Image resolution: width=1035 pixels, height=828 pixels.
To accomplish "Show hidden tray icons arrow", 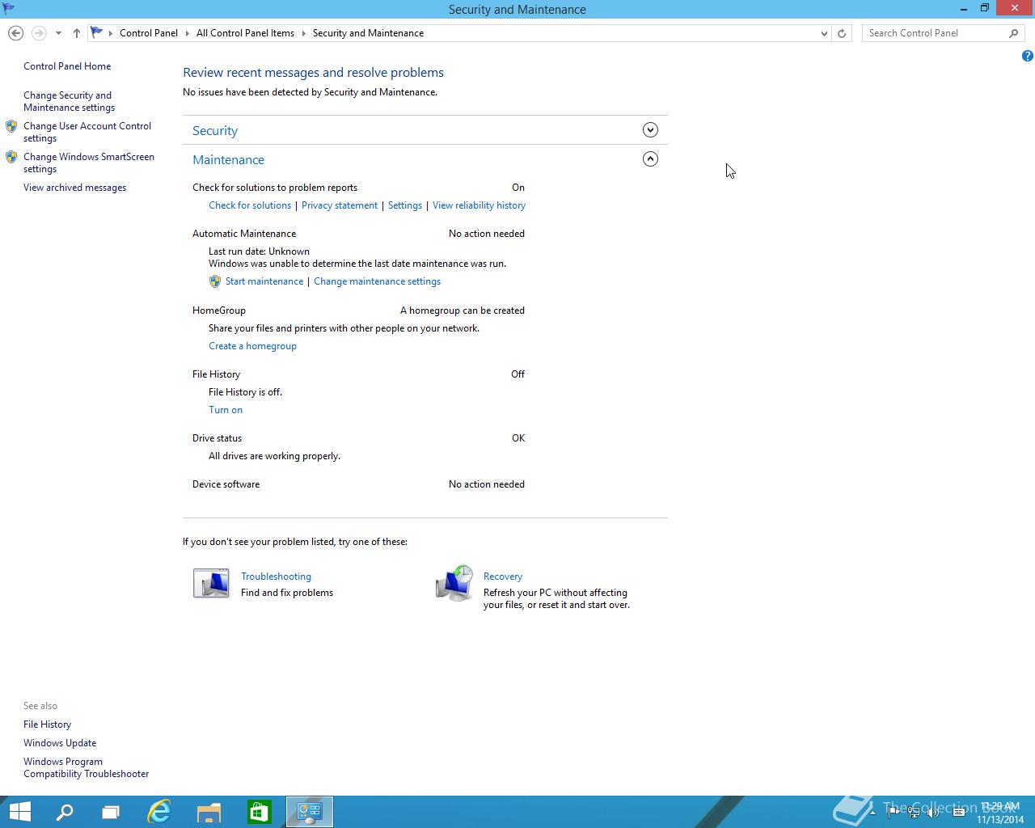I will click(872, 813).
